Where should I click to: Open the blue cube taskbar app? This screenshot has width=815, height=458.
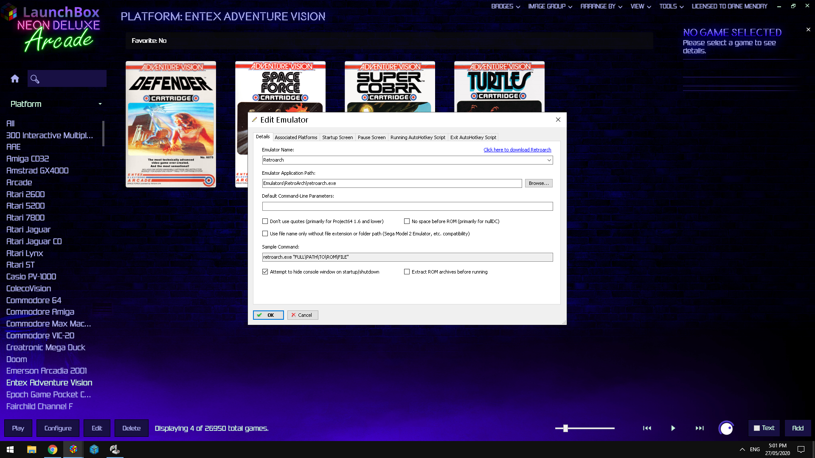click(94, 450)
